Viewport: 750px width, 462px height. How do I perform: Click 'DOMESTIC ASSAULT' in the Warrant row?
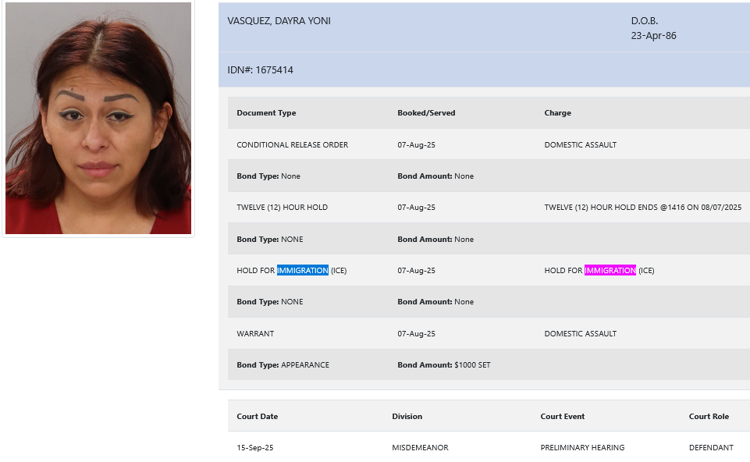pyautogui.click(x=580, y=334)
